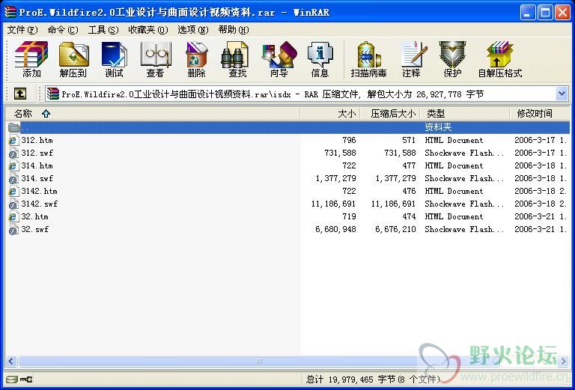Image resolution: width=575 pixels, height=390 pixels.
Task: Minimize the WinRAR window
Action: tap(528, 13)
